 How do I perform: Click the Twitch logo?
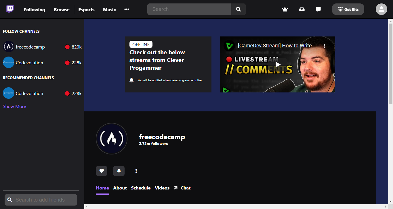[x=10, y=9]
